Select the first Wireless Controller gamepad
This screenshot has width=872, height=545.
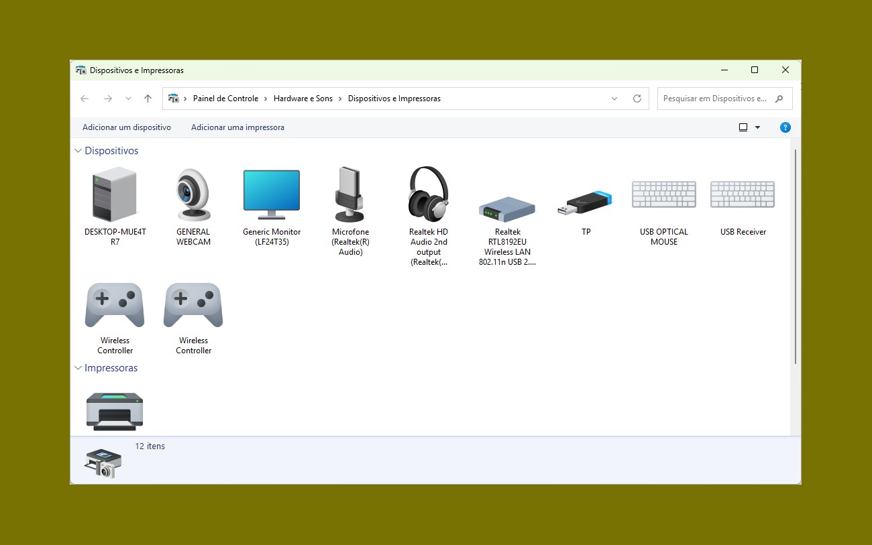pos(114,305)
